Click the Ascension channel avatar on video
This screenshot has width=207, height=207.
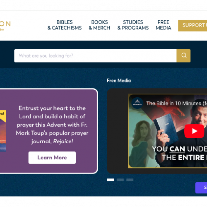coord(137,103)
